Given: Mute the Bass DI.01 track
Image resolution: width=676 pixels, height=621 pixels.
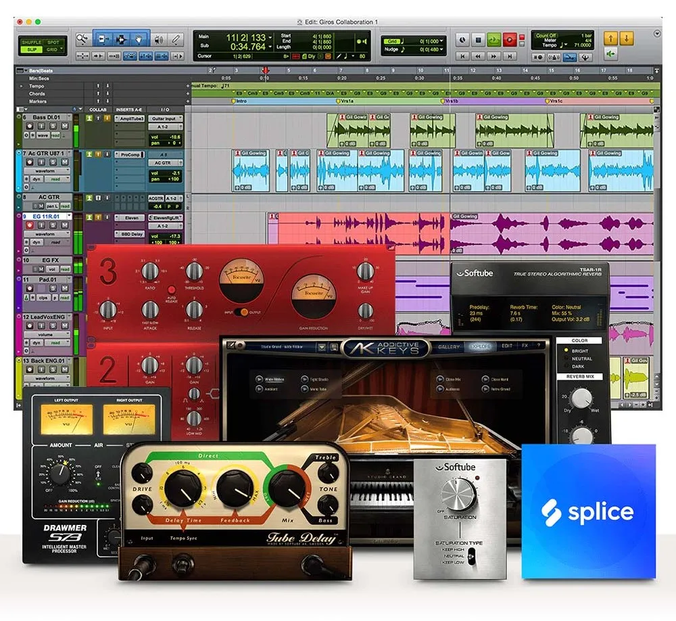Looking at the screenshot, I should tap(64, 126).
